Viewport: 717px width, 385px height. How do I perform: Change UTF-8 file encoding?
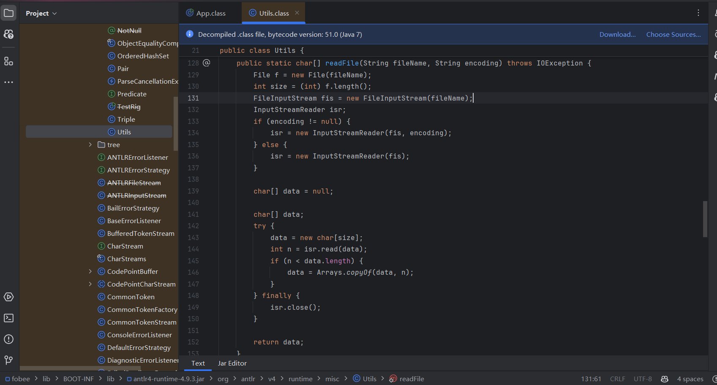tap(643, 379)
